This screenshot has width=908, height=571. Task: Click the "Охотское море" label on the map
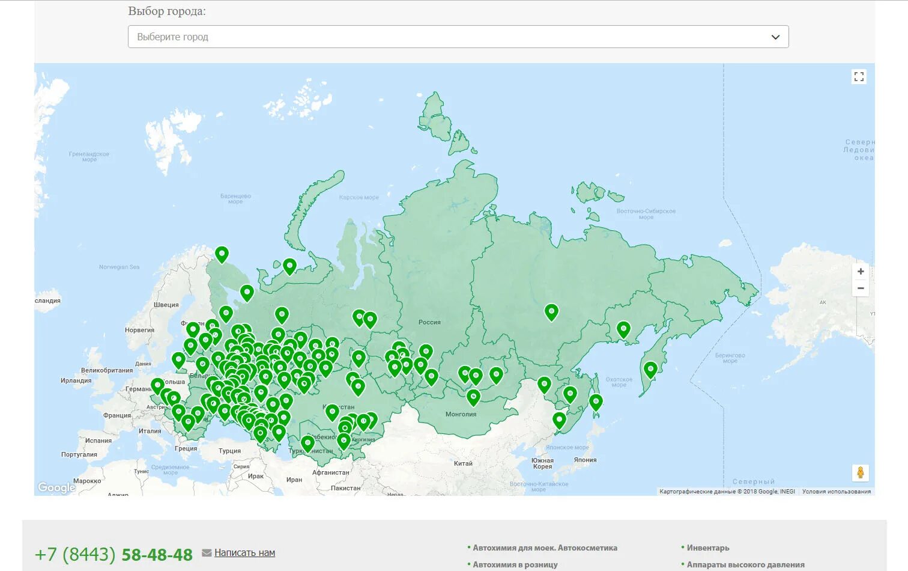click(619, 382)
